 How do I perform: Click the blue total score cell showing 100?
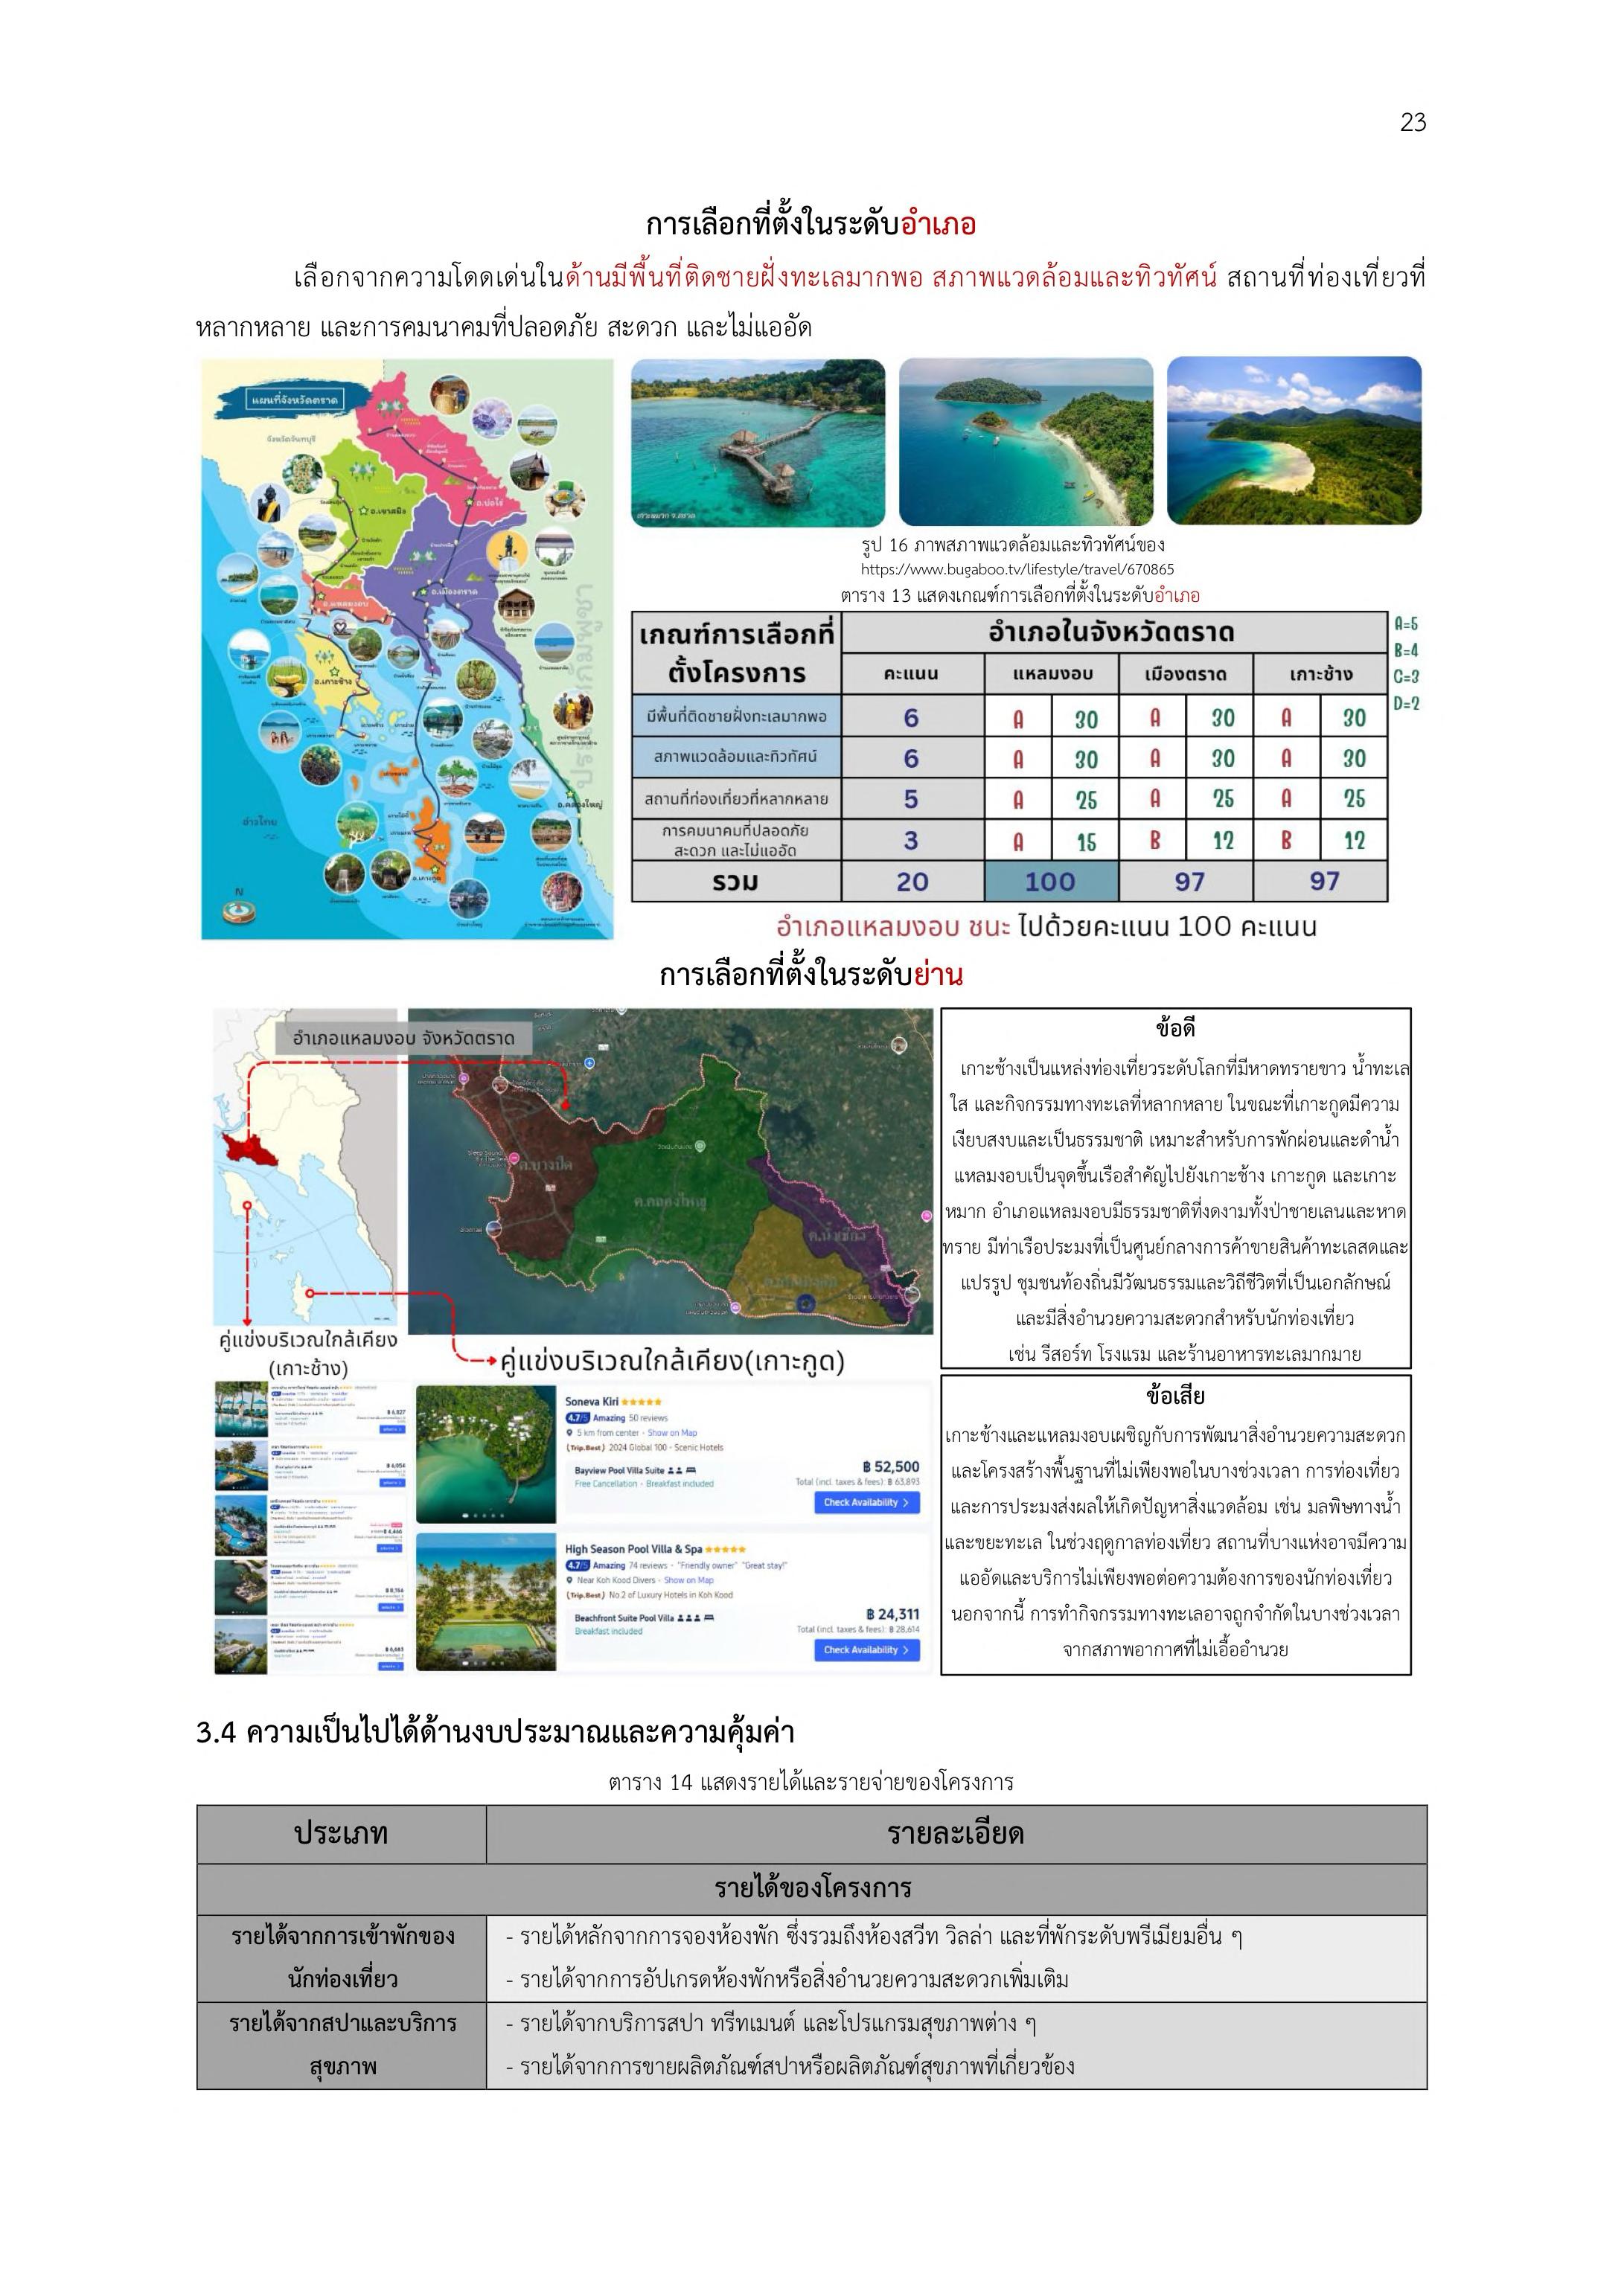1051,881
